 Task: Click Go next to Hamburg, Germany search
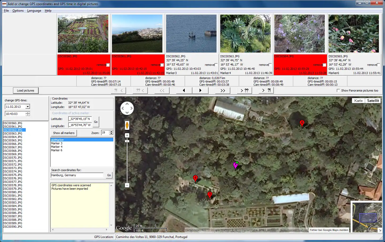point(109,175)
